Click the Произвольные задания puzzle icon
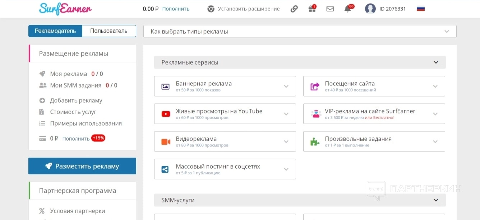The width and height of the screenshot is (480, 220). pos(315,142)
